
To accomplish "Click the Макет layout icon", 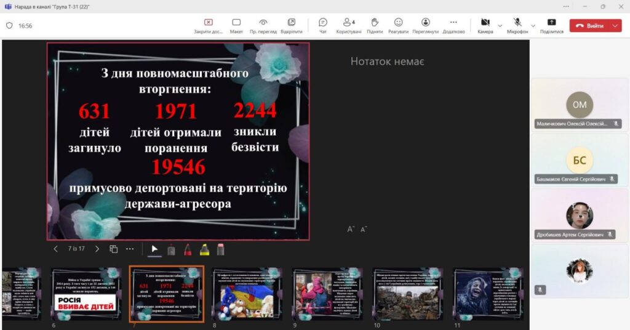I will pos(236,25).
